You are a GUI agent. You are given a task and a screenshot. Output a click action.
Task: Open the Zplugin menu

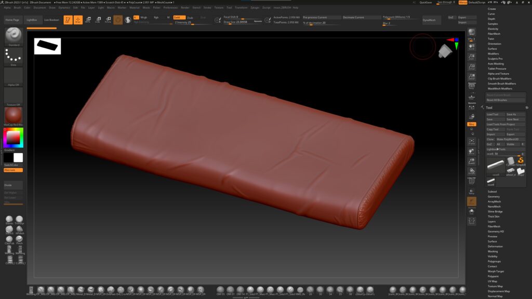coord(255,7)
